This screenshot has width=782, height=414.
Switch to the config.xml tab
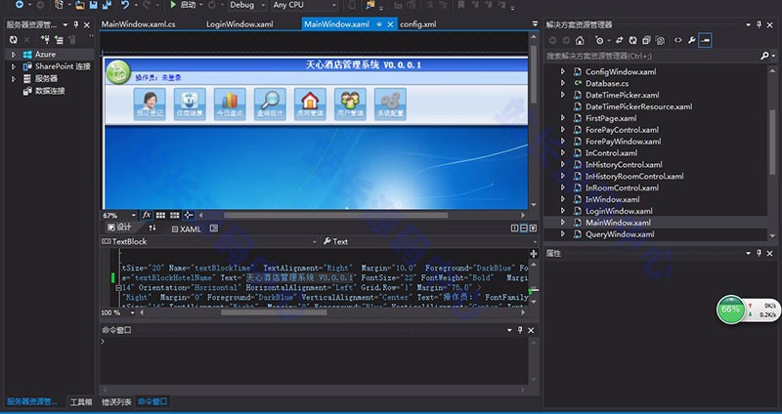coord(418,24)
